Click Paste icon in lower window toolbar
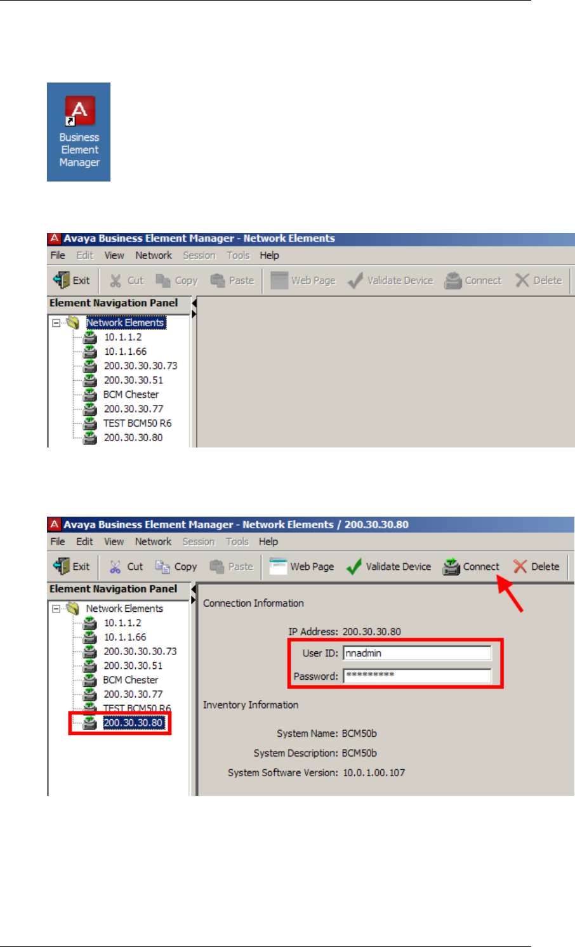The image size is (575, 947). coord(217,567)
